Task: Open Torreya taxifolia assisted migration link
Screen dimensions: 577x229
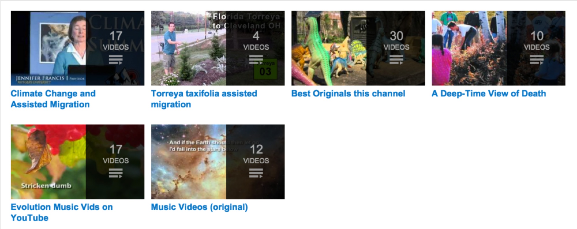Action: click(204, 99)
